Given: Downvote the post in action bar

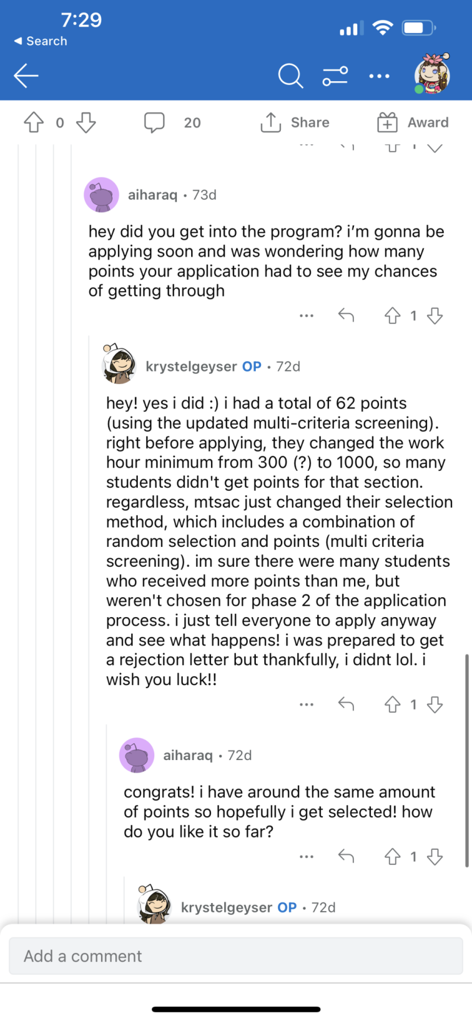Looking at the screenshot, I should tap(86, 123).
